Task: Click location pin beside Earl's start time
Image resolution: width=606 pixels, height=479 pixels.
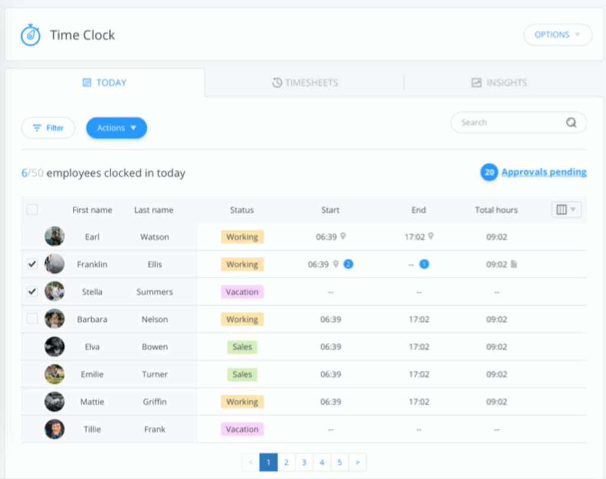Action: (343, 237)
